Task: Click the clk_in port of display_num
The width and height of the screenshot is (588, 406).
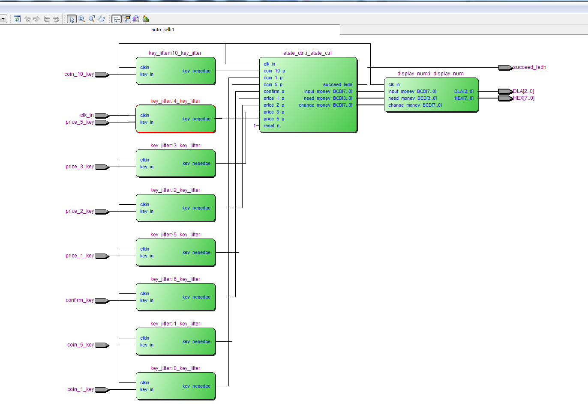Action: click(394, 85)
